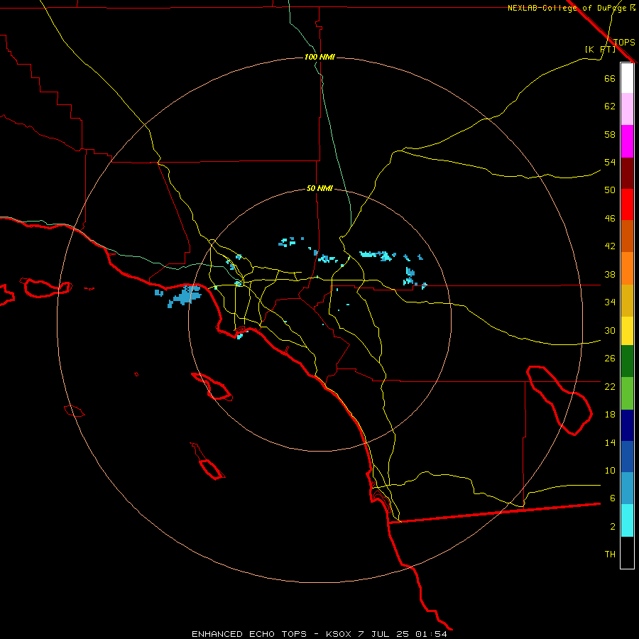
Task: Click the legend value 58
Action: coord(610,134)
